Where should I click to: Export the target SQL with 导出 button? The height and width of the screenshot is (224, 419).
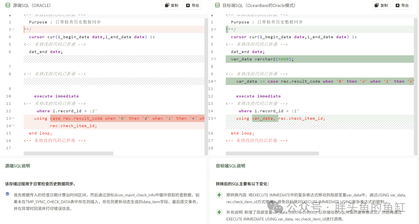tap(402, 5)
